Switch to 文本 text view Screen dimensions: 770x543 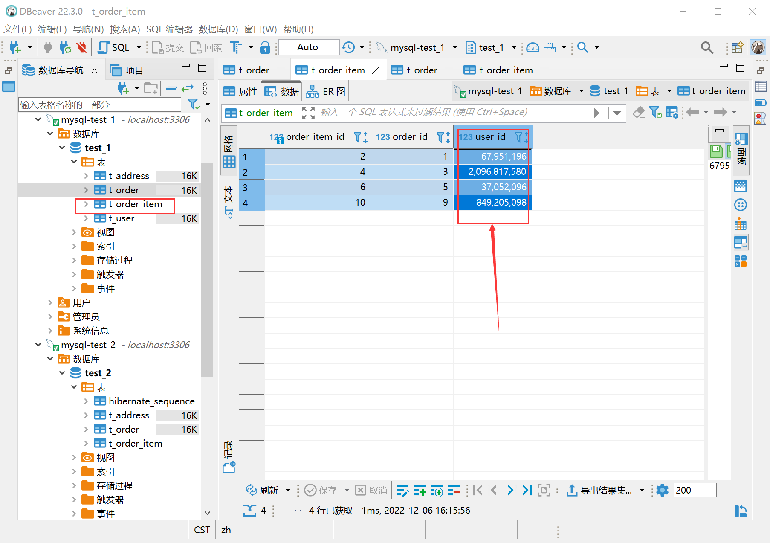pyautogui.click(x=229, y=201)
